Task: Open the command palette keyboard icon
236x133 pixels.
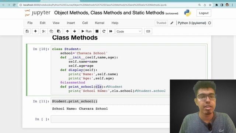Action: tap(148, 31)
